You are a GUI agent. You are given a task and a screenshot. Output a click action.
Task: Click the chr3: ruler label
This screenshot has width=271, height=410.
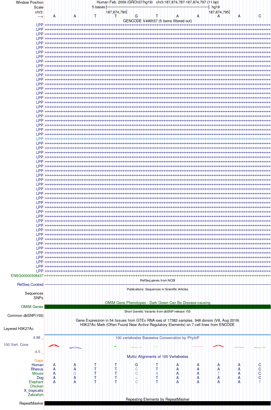39,12
